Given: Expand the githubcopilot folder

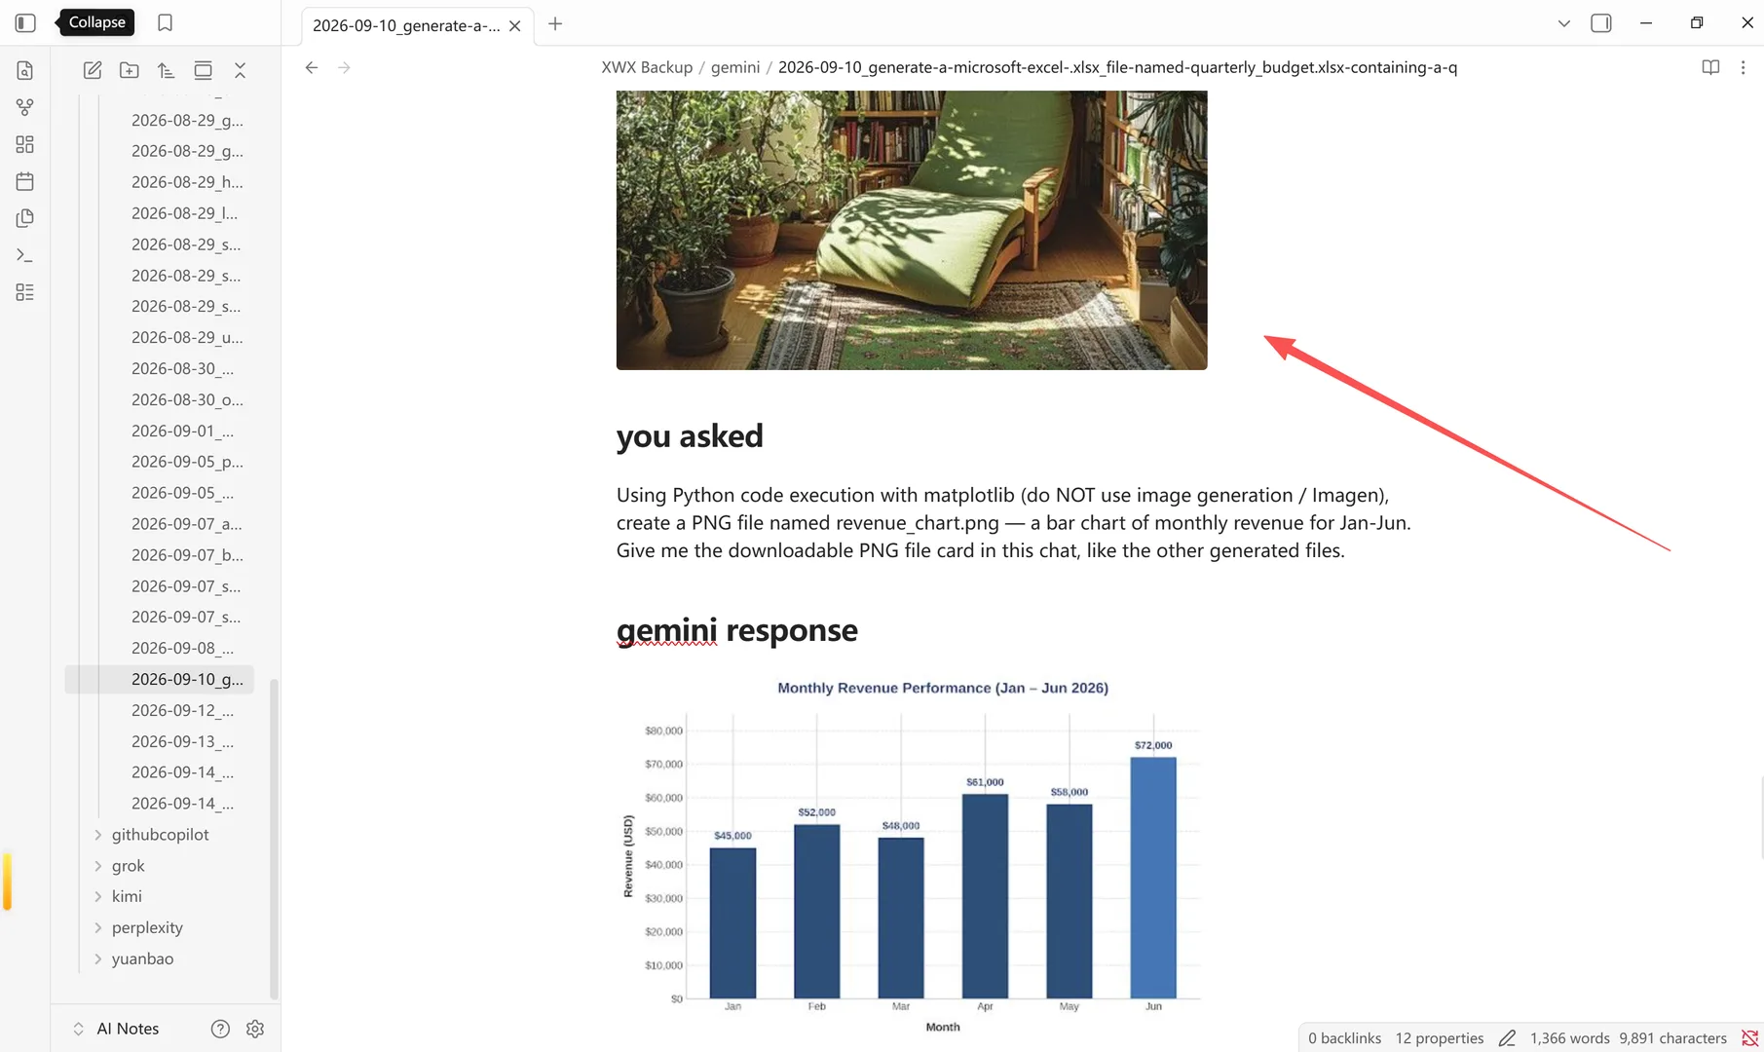Looking at the screenshot, I should (x=161, y=835).
